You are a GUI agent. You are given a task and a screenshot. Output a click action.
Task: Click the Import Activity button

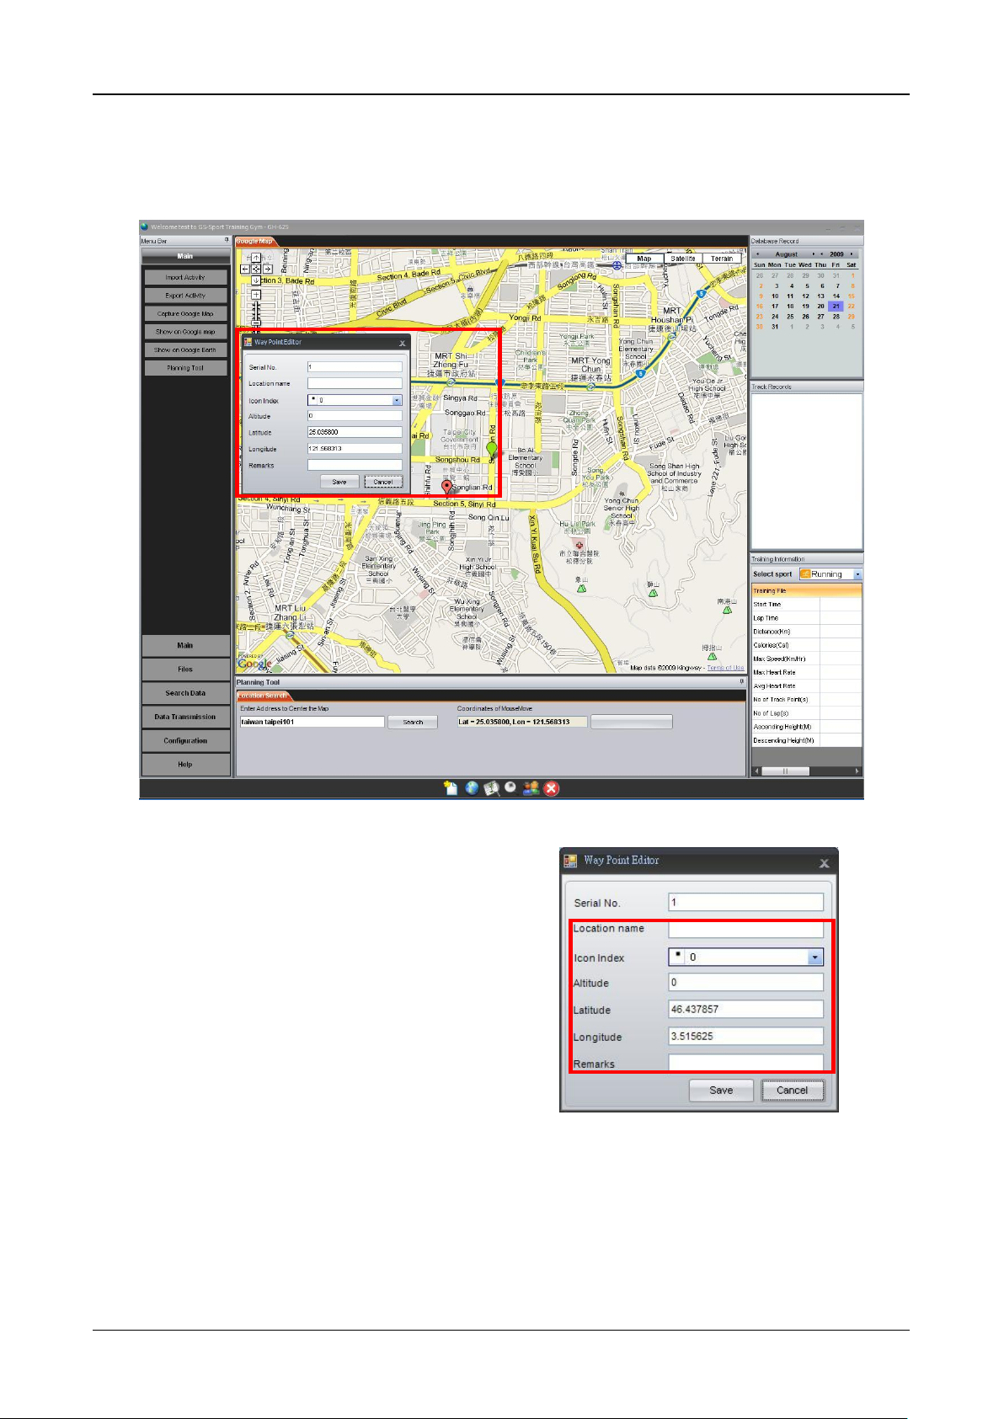tap(185, 277)
